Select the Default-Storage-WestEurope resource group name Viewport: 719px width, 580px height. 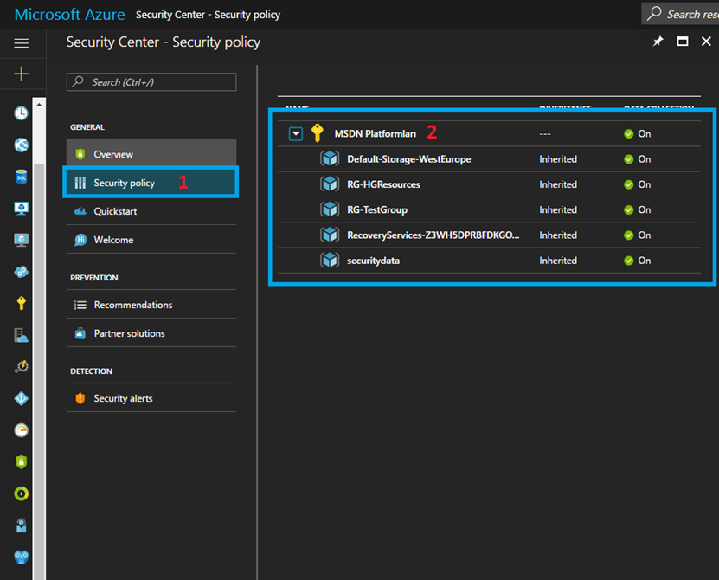409,158
